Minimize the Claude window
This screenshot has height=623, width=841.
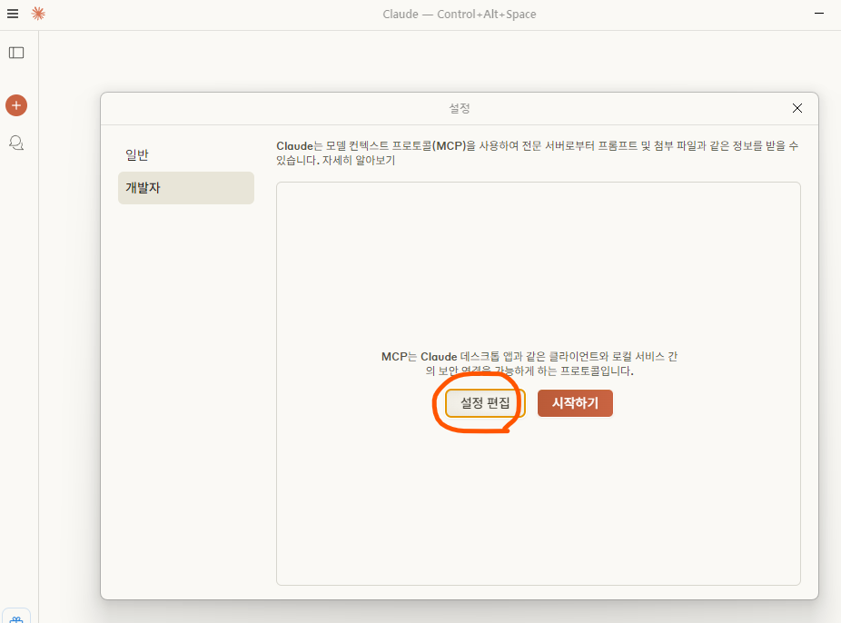pyautogui.click(x=819, y=14)
